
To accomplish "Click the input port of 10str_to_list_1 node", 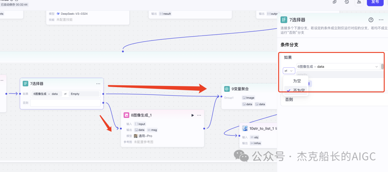I will click(239, 136).
